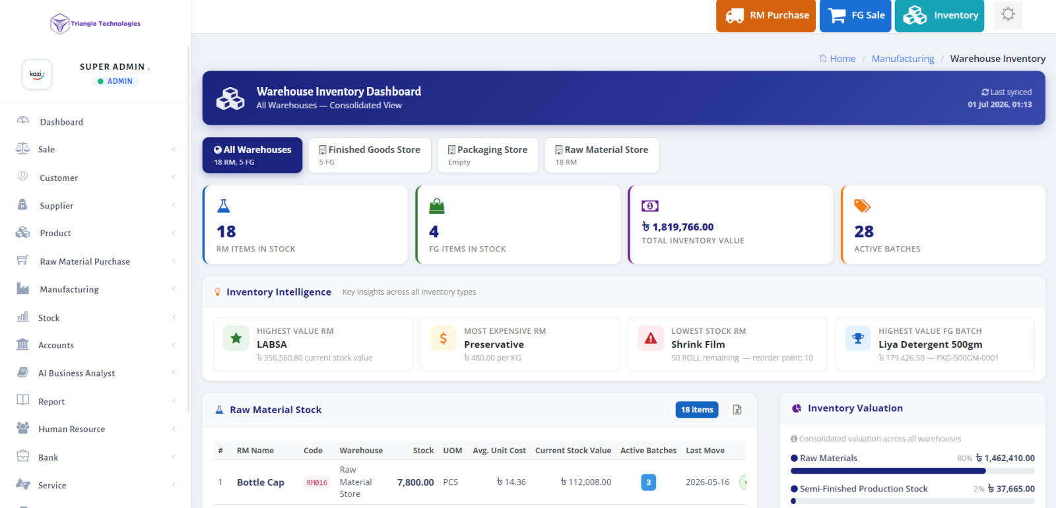Click the AI Business Analyst sidebar icon
The image size is (1056, 508).
pyautogui.click(x=23, y=373)
